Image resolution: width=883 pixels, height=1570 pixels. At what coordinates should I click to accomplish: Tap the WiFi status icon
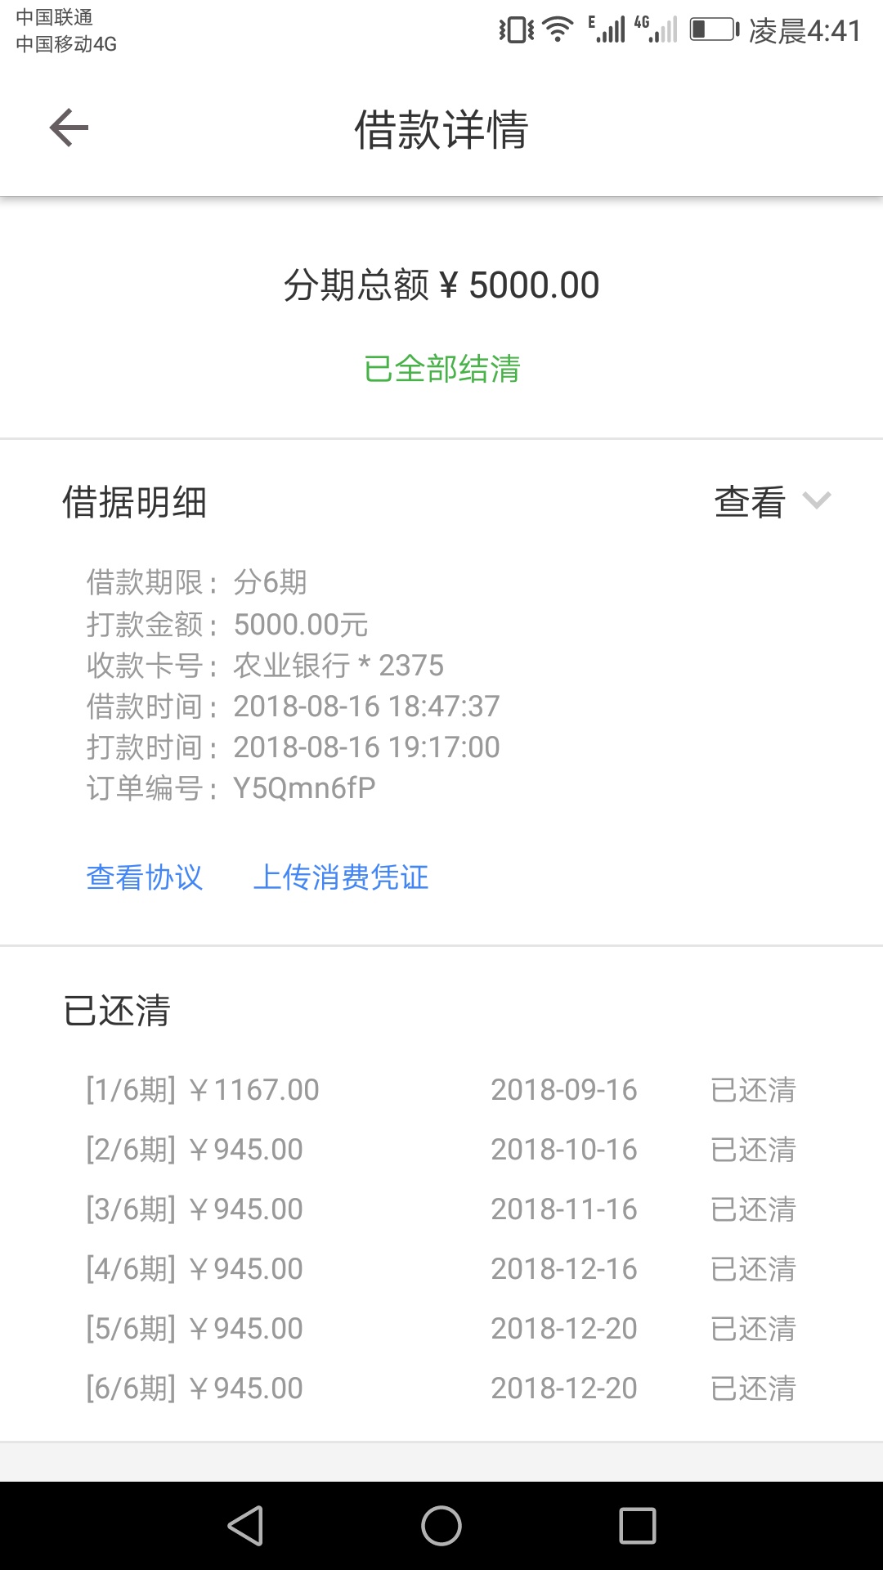(x=558, y=29)
